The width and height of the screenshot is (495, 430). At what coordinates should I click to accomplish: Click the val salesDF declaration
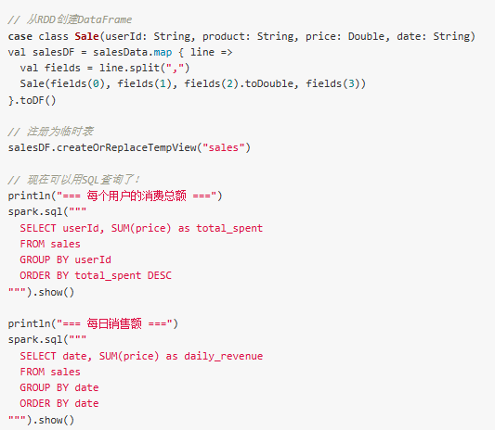(41, 52)
